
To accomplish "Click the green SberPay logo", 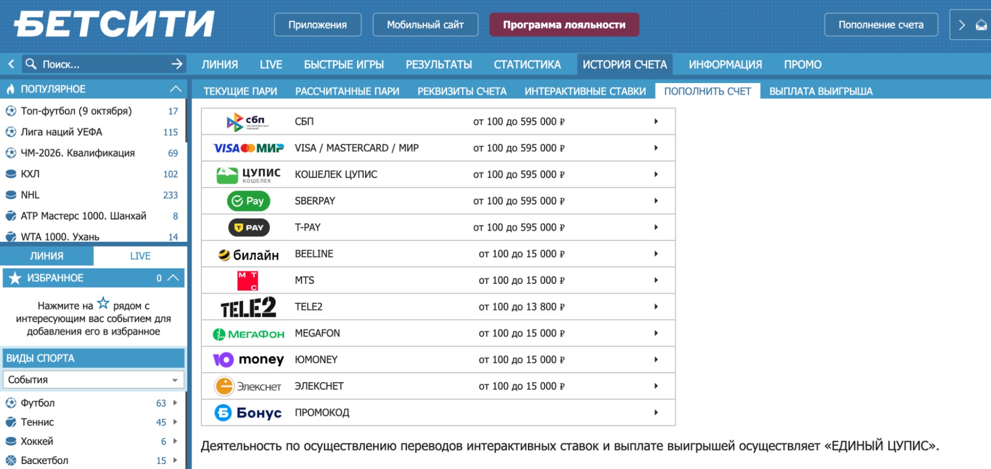I will pos(248,201).
